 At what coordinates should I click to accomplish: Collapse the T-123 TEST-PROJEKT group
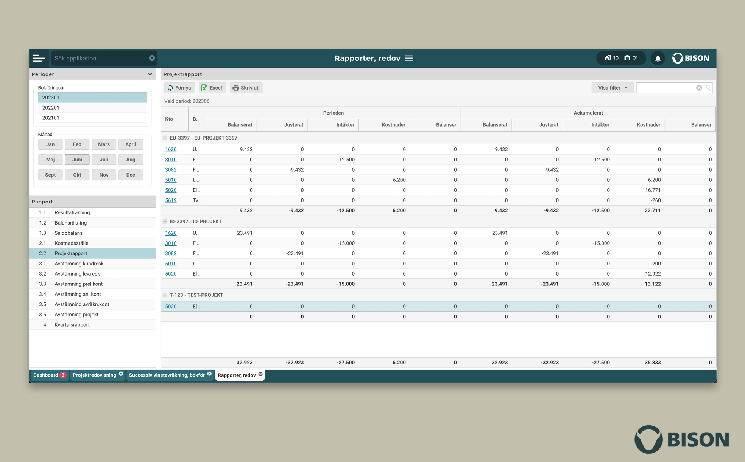pos(165,295)
